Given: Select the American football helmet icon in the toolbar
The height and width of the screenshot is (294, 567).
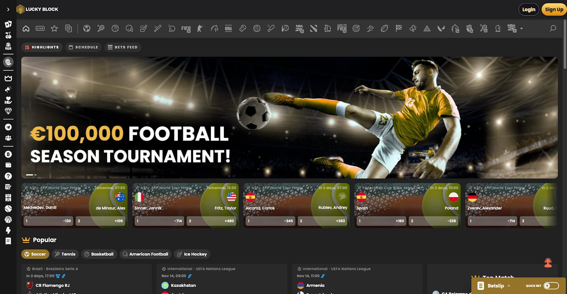Looking at the screenshot, I should [x=129, y=28].
